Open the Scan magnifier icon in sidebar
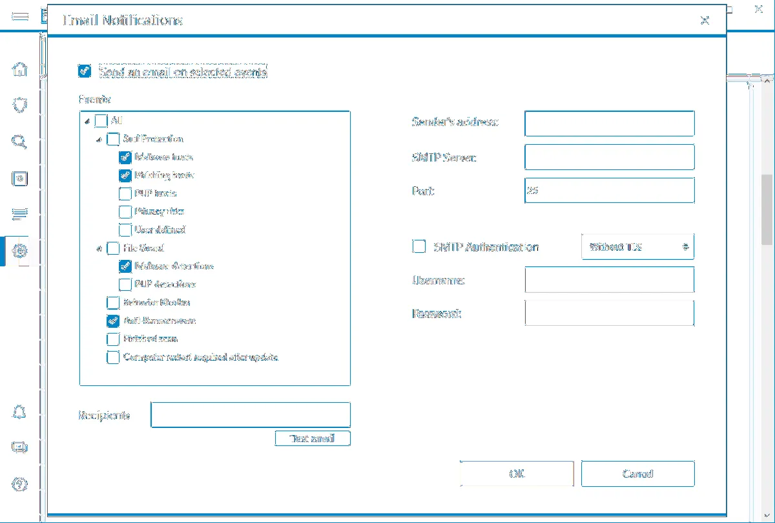The image size is (775, 523). pyautogui.click(x=20, y=142)
